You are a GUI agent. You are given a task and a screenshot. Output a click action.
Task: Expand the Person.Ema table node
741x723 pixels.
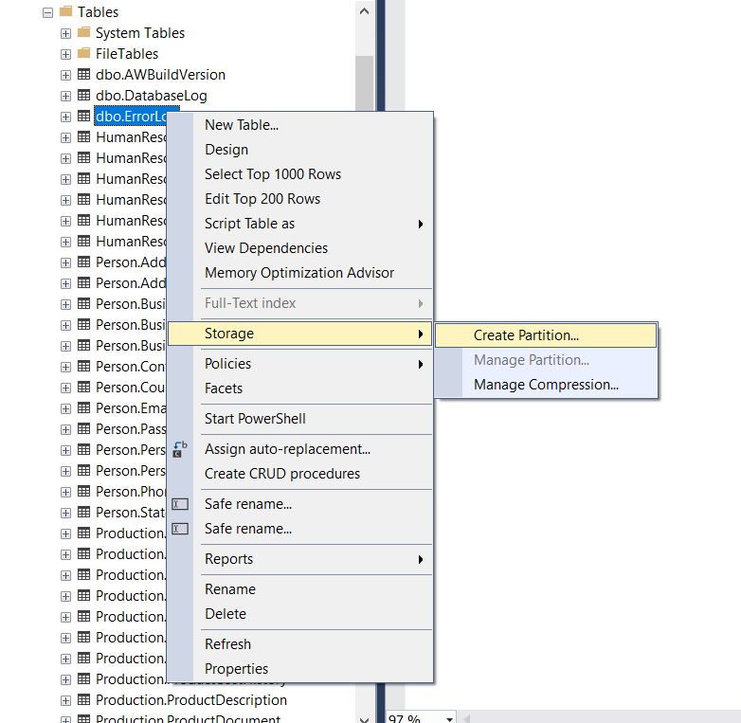click(x=65, y=408)
